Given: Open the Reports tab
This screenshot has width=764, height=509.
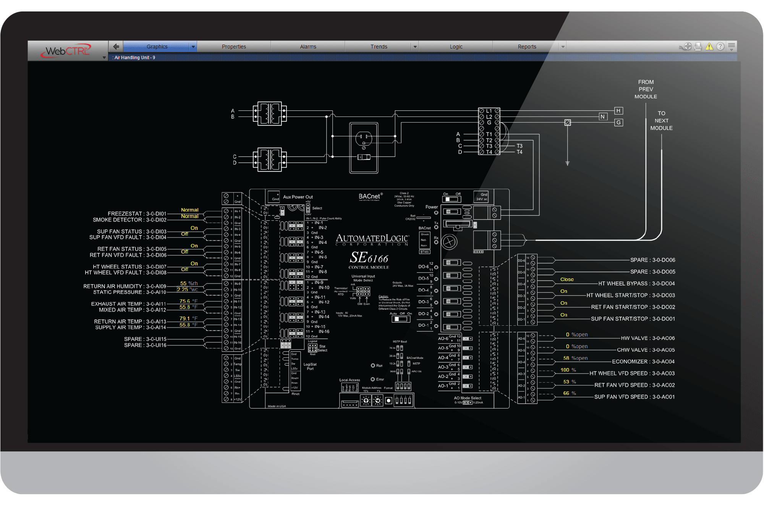Looking at the screenshot, I should tap(527, 47).
